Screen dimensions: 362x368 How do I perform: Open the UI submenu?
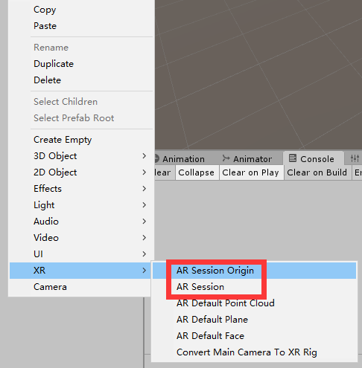coord(81,254)
